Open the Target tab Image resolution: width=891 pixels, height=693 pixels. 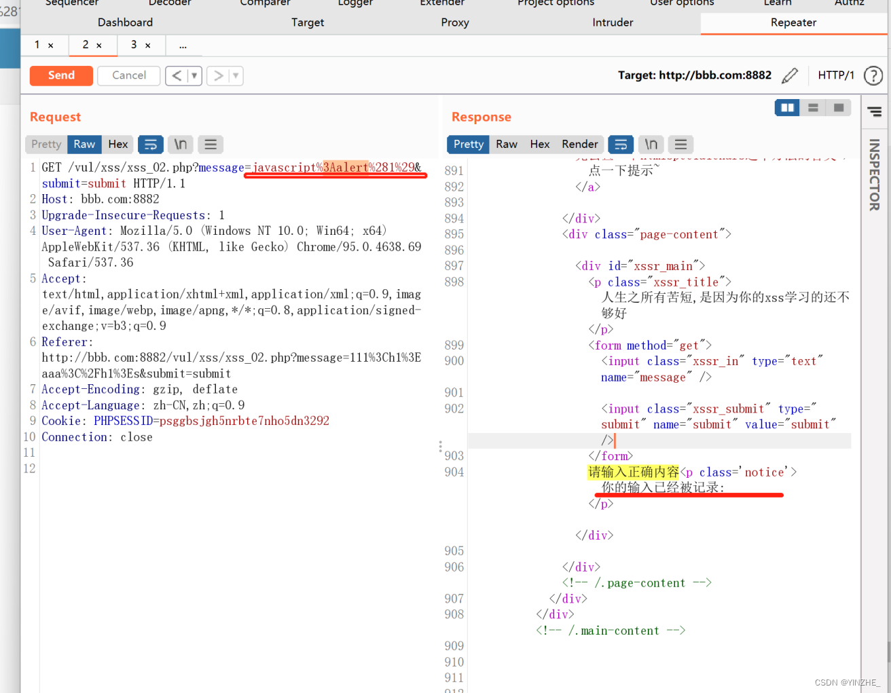308,22
